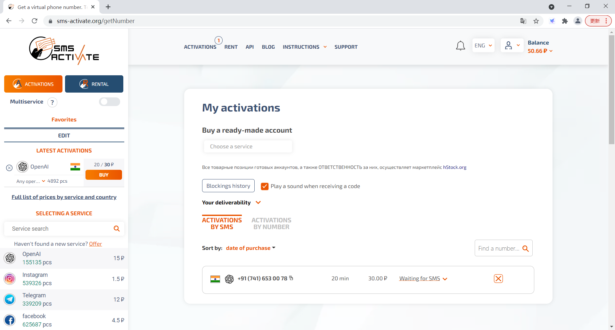615x330 pixels.
Task: Click the RENTAL sidebar button
Action: pyautogui.click(x=94, y=84)
